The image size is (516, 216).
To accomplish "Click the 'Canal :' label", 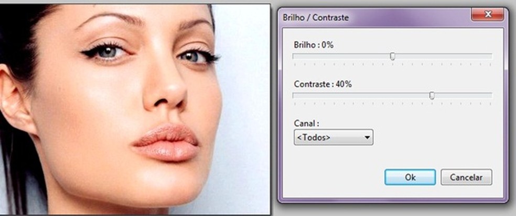I will click(x=306, y=123).
